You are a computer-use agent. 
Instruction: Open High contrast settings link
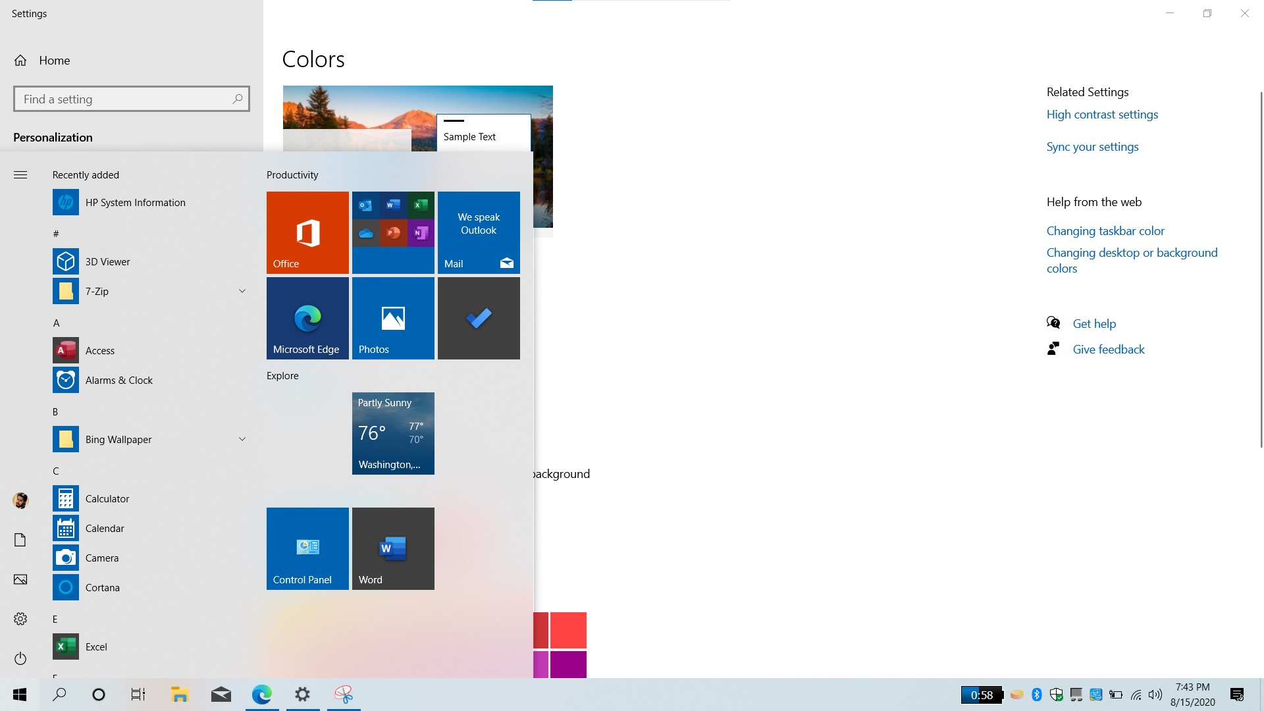click(x=1102, y=115)
